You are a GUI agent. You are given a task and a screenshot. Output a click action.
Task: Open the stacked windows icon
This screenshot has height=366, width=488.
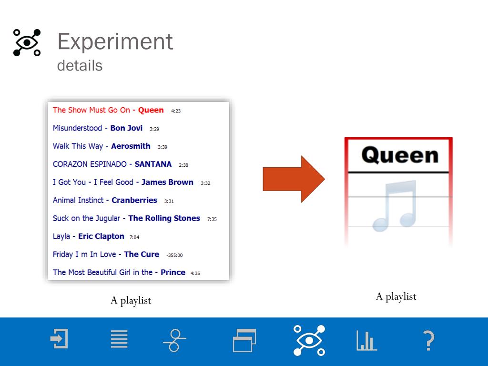click(x=244, y=340)
